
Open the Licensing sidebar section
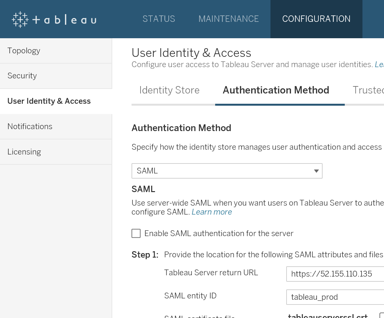tap(24, 152)
